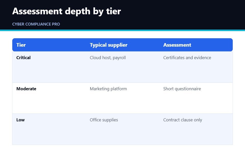245x155 pixels.
Task: Click the 'Tier' column header
Action: tap(21, 45)
